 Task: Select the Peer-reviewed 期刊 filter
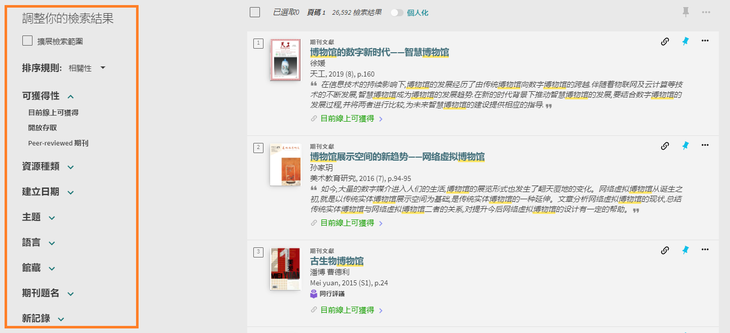point(58,143)
